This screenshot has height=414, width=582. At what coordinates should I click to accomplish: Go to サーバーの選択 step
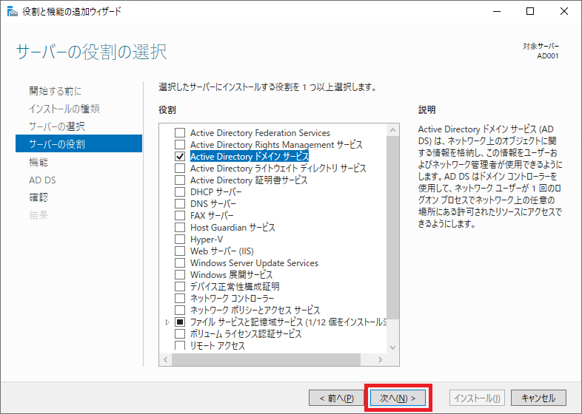(x=57, y=126)
